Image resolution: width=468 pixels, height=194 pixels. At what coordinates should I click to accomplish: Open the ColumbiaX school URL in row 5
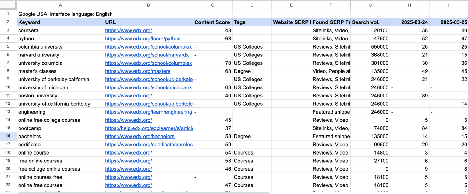148,47
